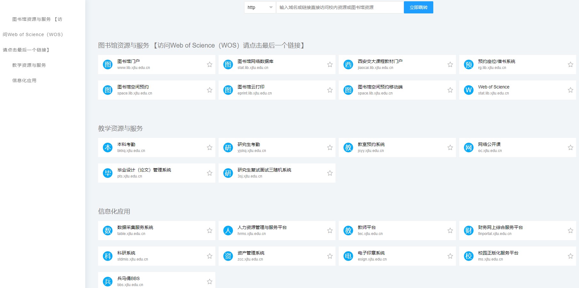Image resolution: width=579 pixels, height=288 pixels.
Task: Open 教师平台 title link
Action: (367, 227)
